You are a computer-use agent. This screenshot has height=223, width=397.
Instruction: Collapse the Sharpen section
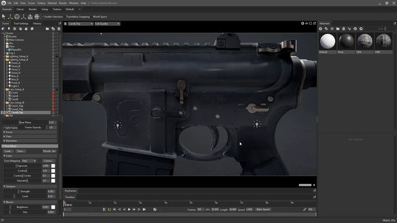(x=30, y=186)
